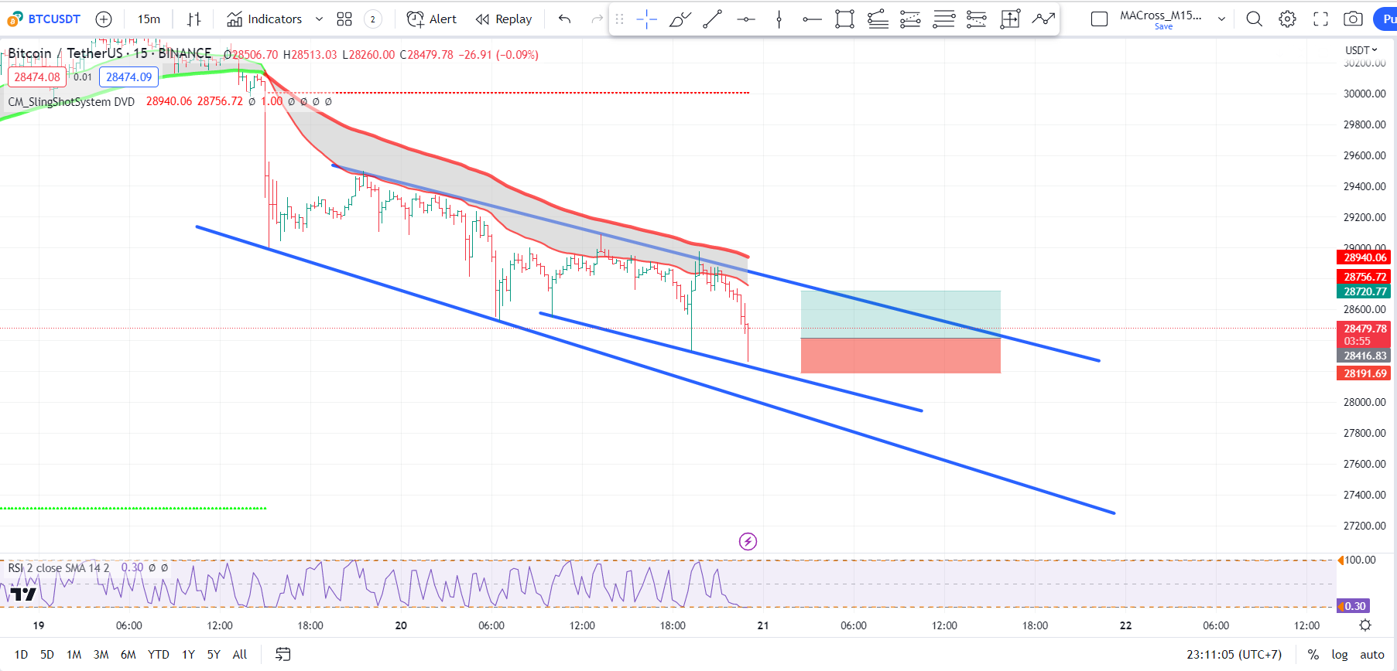Select the vertical line tool
Viewport: 1397px width, 671px height.
pos(779,19)
